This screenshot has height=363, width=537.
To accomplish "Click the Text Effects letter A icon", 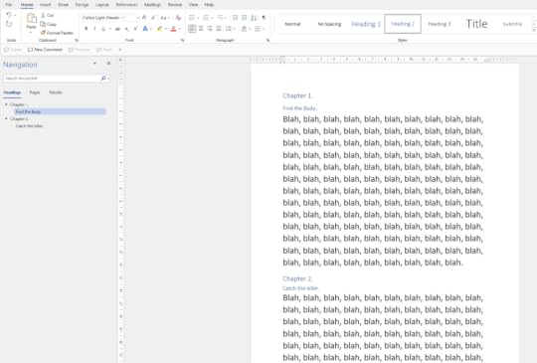I will (145, 29).
